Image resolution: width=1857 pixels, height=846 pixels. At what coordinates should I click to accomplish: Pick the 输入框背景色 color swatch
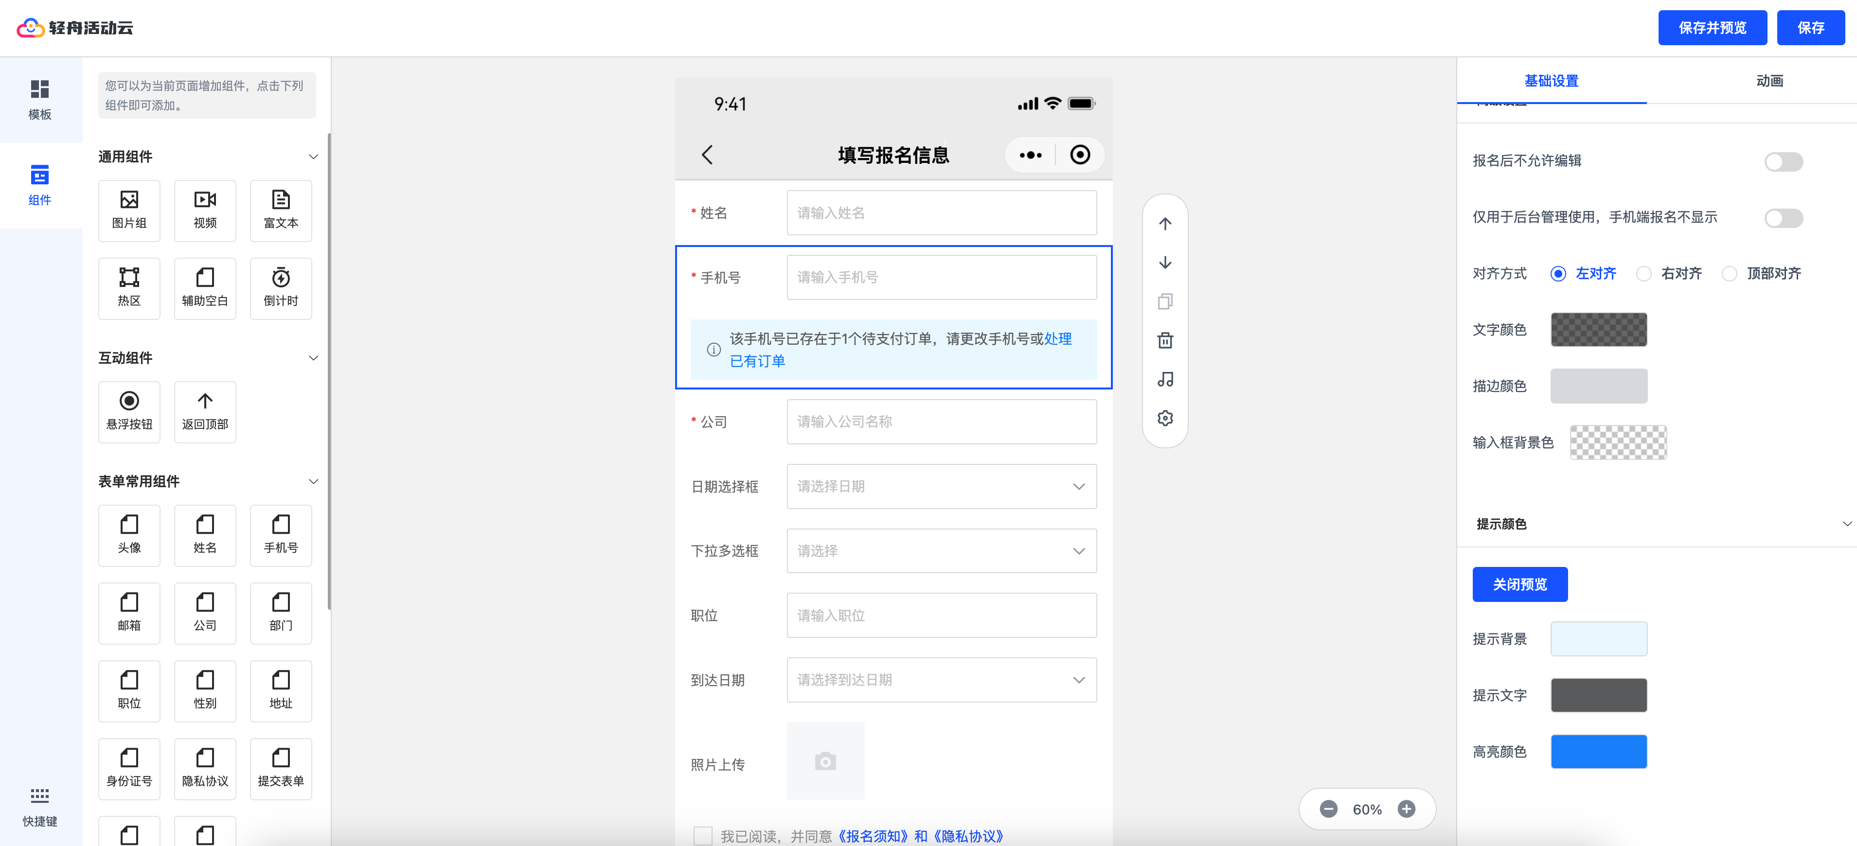tap(1618, 442)
